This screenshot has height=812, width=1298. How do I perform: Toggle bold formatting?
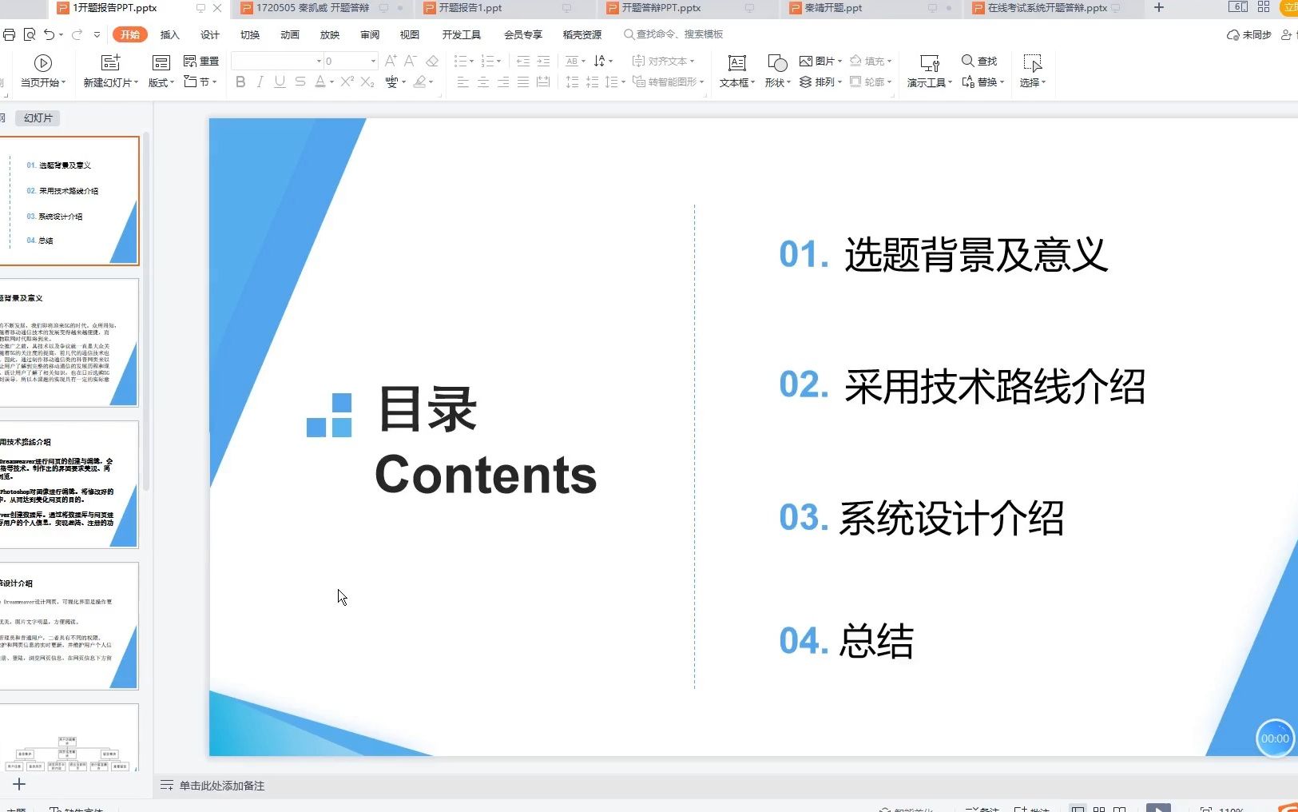tap(240, 82)
